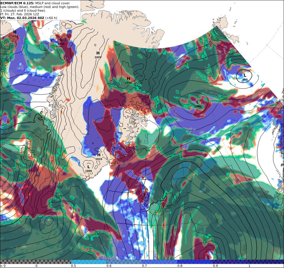The width and height of the screenshot is (284, 268).
Task: Select the 'Low clouds (blue), medium (red)' legend line
Action: 40,7
